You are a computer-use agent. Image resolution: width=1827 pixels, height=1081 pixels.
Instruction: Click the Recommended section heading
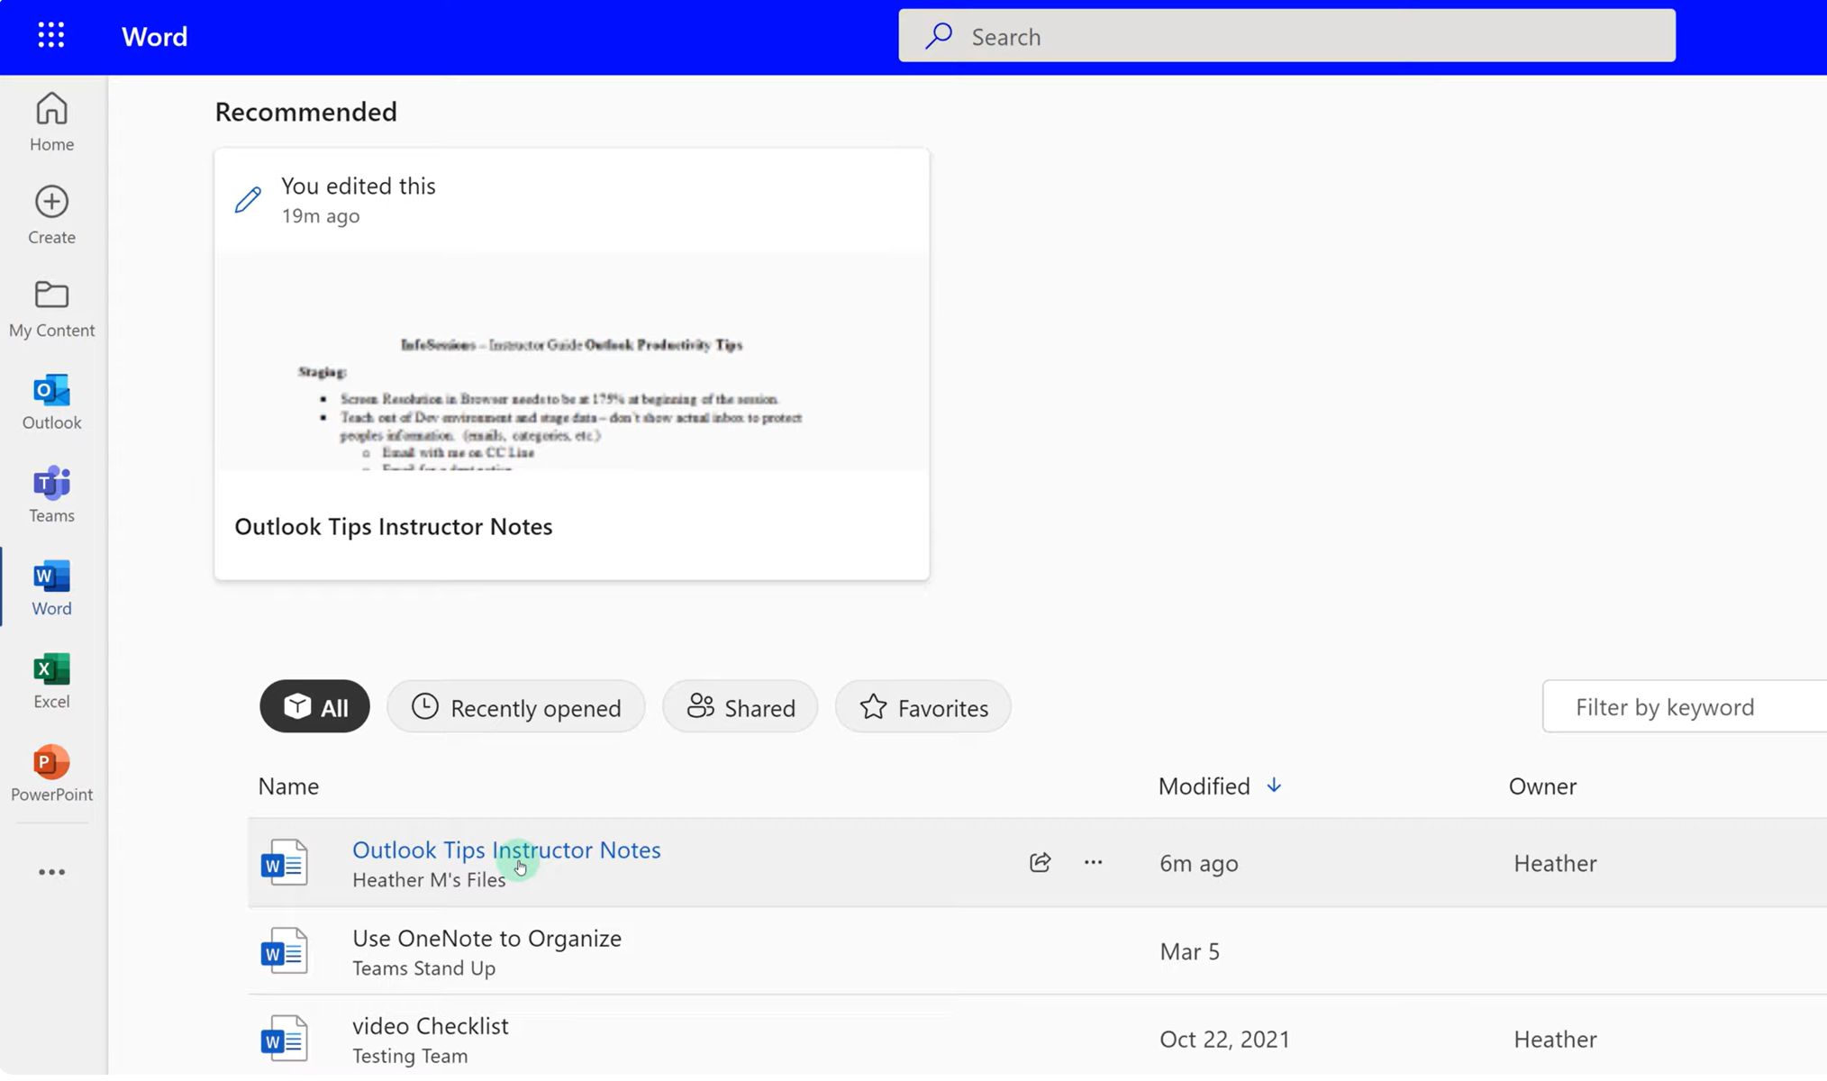[305, 112]
